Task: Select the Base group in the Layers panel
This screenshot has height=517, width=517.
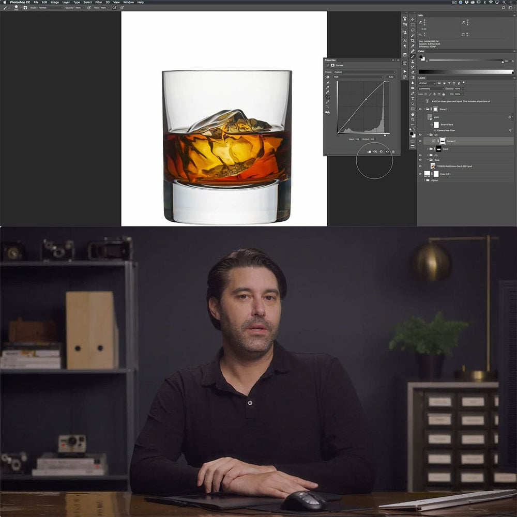Action: (437, 160)
